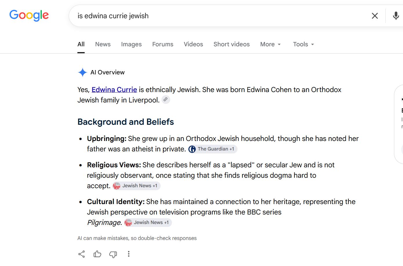Give thumbs up to AI Overview
This screenshot has width=403, height=266.
tap(97, 254)
